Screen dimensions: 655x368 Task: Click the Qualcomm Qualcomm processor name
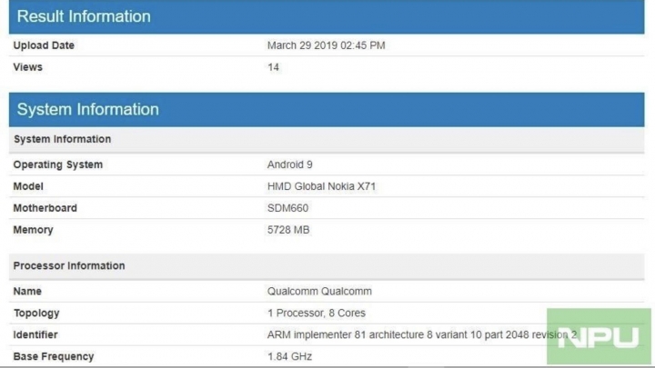pos(319,292)
